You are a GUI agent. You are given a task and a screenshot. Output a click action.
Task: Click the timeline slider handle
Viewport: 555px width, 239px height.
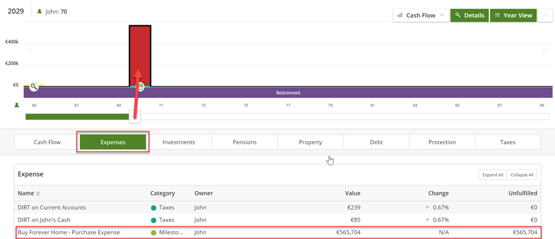135,117
